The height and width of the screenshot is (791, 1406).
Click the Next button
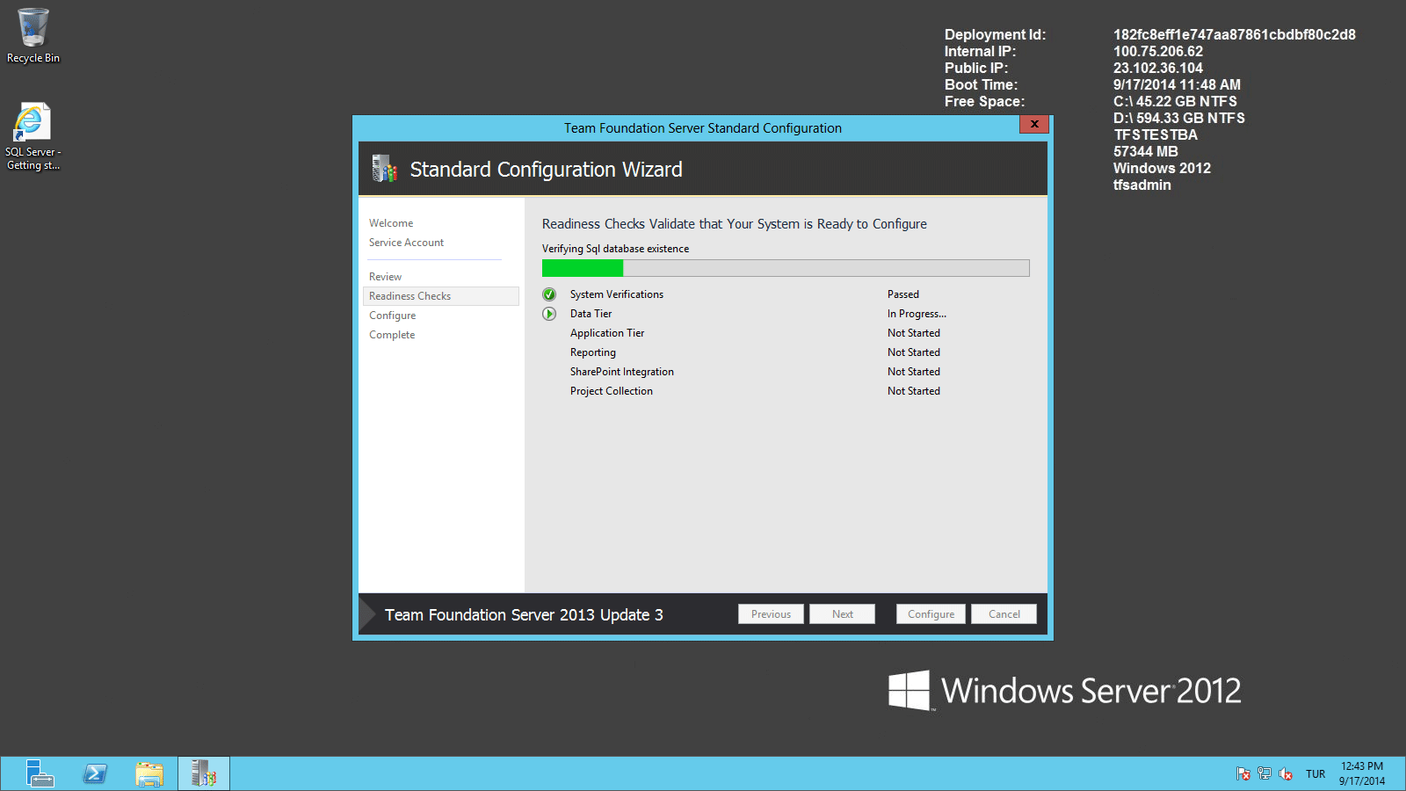(842, 614)
